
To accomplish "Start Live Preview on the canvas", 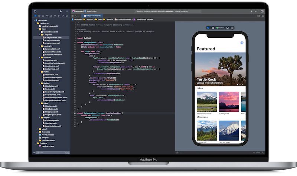I will click(x=208, y=28).
